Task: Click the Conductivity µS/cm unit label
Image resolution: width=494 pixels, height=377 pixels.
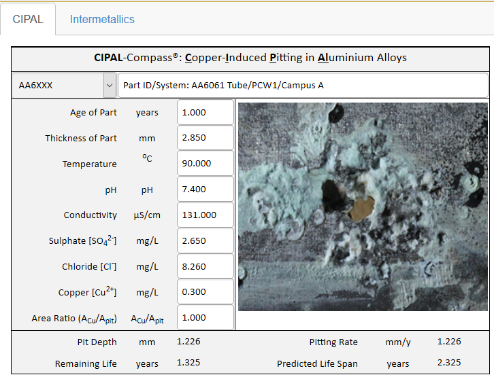Action: pyautogui.click(x=147, y=215)
